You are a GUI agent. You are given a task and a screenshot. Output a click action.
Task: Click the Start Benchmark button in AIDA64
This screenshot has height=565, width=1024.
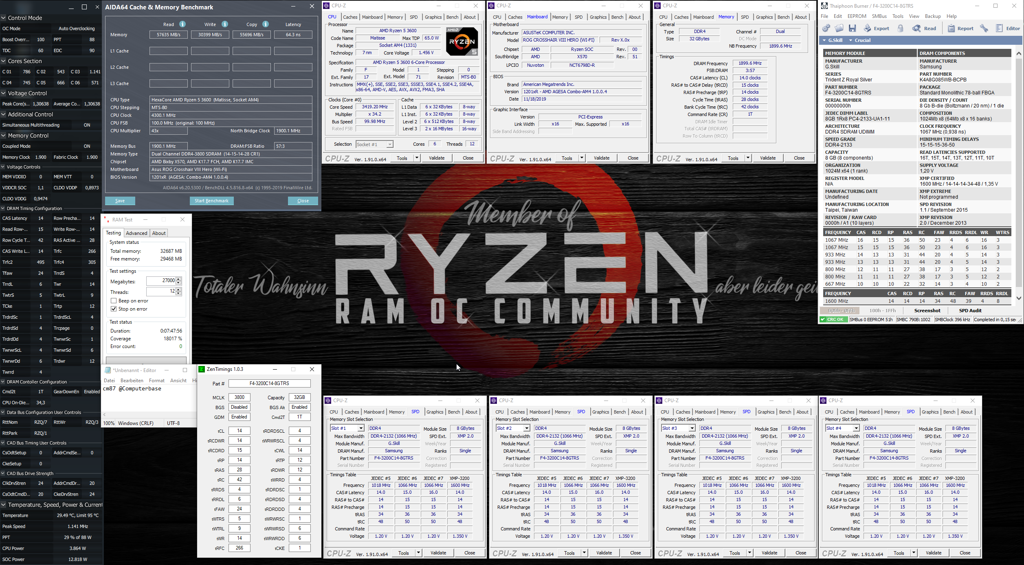click(211, 201)
